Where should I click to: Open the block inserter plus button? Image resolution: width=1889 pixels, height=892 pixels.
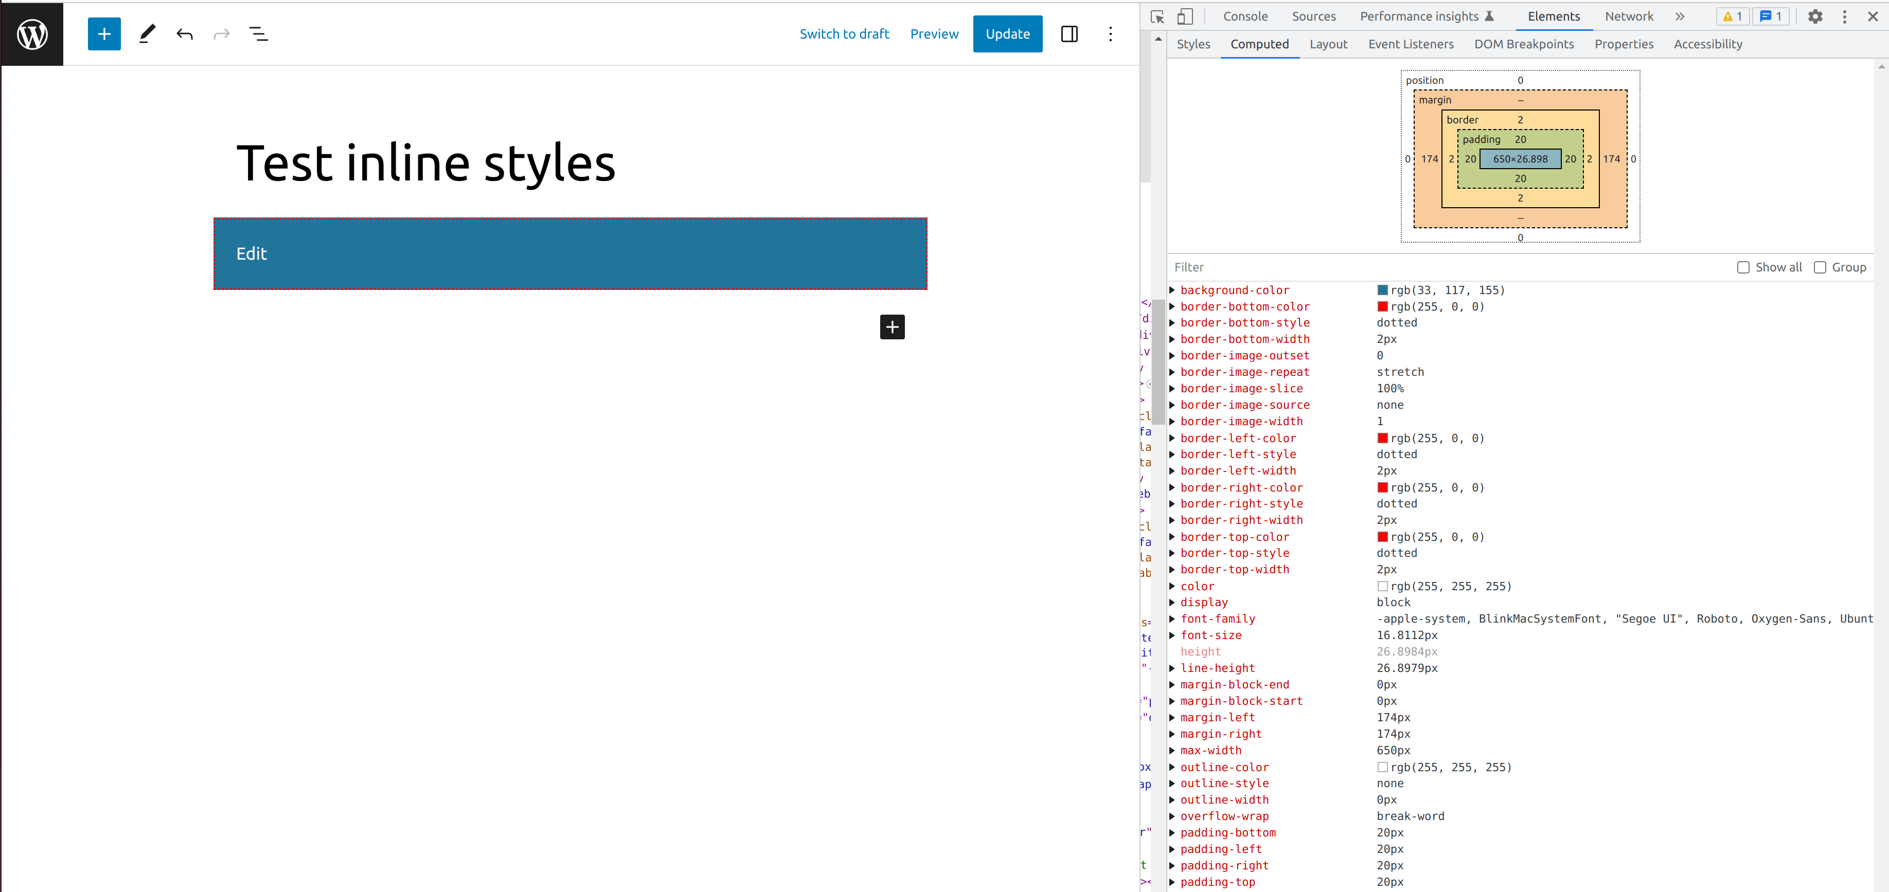tap(104, 34)
